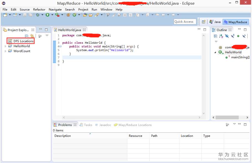Toggle Hide Fields in Outline
Screen dimensions: 252x163
click(x=227, y=36)
